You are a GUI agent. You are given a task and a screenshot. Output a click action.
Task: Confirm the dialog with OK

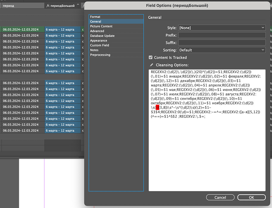pyautogui.click(x=251, y=197)
